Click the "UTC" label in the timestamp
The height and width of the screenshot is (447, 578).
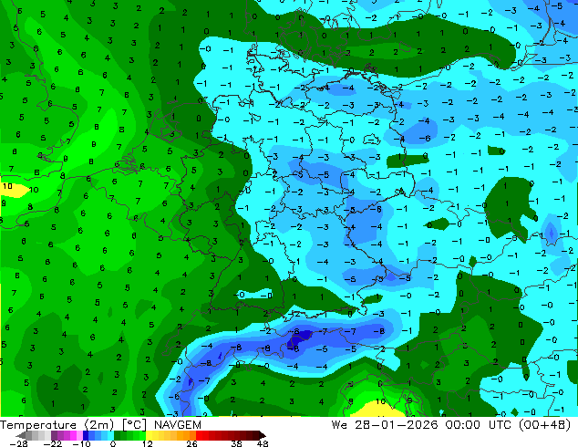[x=500, y=425]
